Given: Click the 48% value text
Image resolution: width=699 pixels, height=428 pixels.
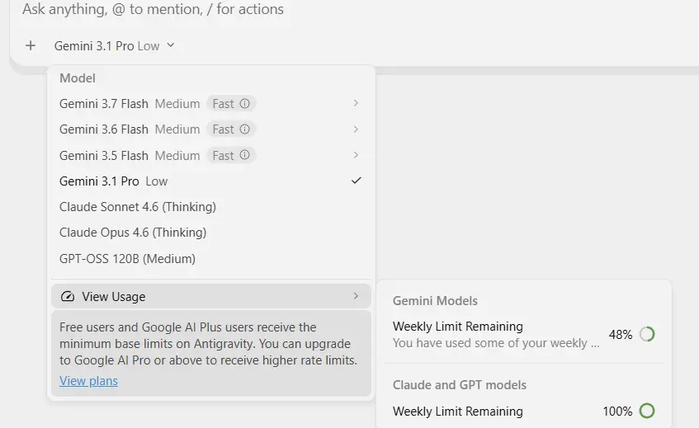Looking at the screenshot, I should tap(621, 335).
